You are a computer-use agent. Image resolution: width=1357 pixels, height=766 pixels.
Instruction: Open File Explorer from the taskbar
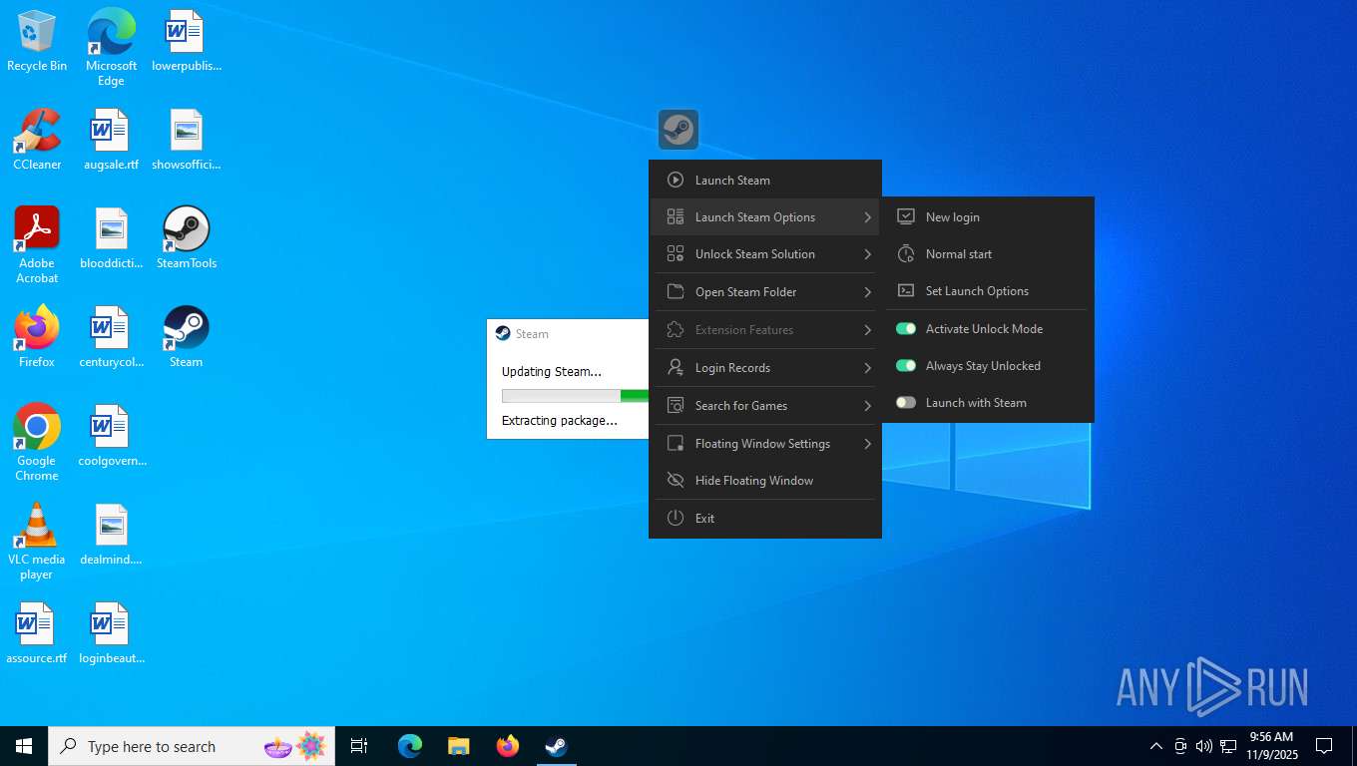pyautogui.click(x=458, y=746)
